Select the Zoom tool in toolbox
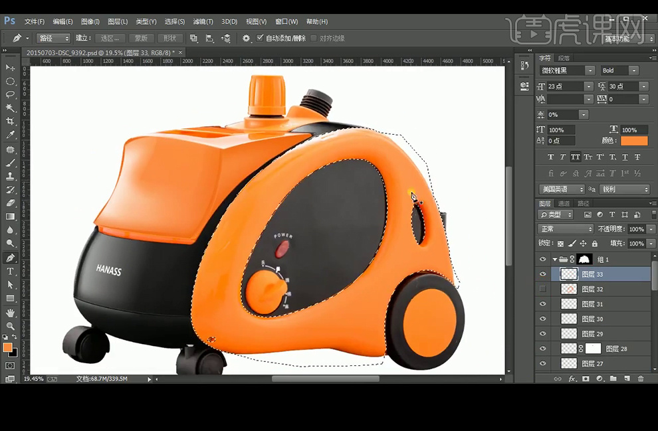 click(x=10, y=326)
